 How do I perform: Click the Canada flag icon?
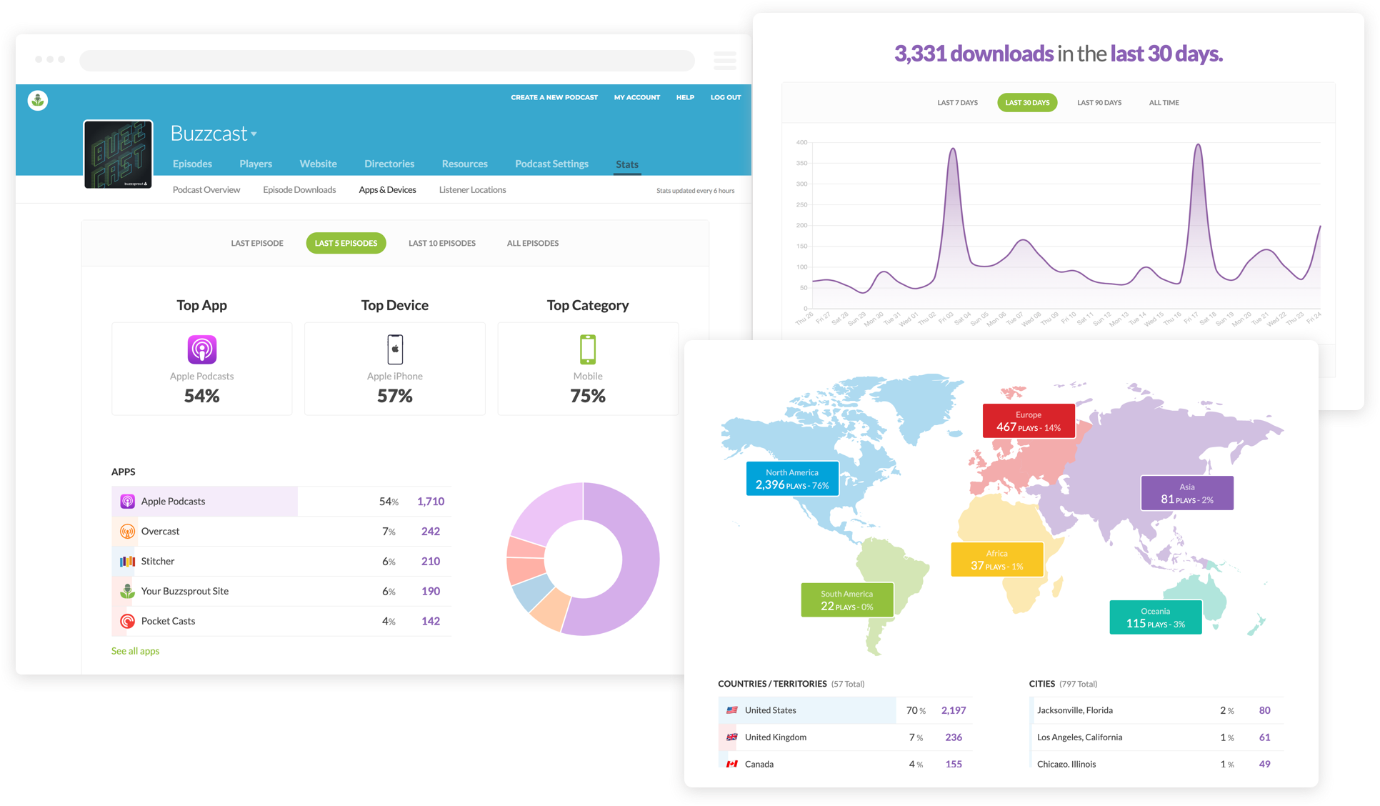coord(732,765)
